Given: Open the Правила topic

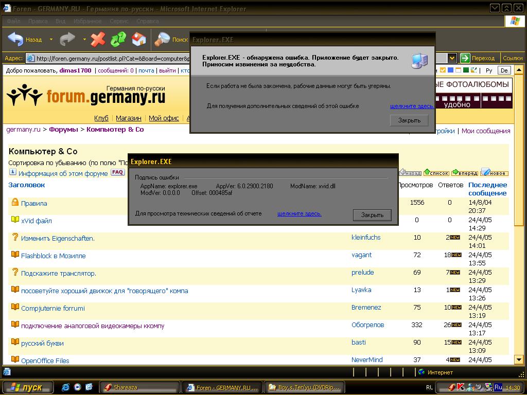Looking at the screenshot, I should click(34, 203).
